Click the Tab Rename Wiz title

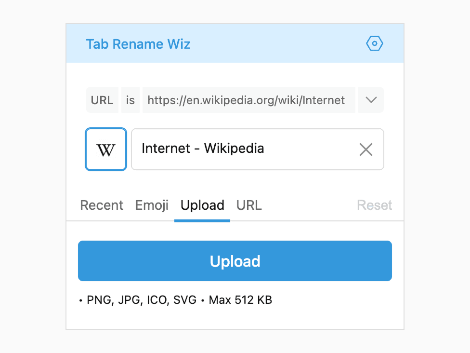pos(138,44)
